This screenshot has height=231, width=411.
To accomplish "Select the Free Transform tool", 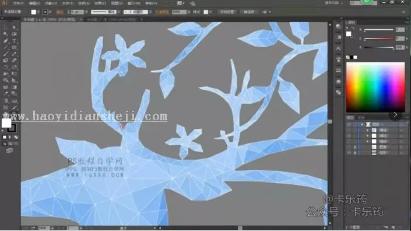I will (14, 73).
